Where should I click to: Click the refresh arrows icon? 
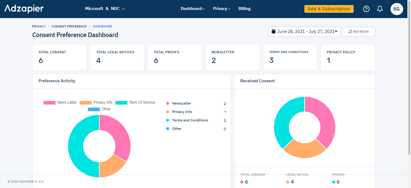[351, 31]
